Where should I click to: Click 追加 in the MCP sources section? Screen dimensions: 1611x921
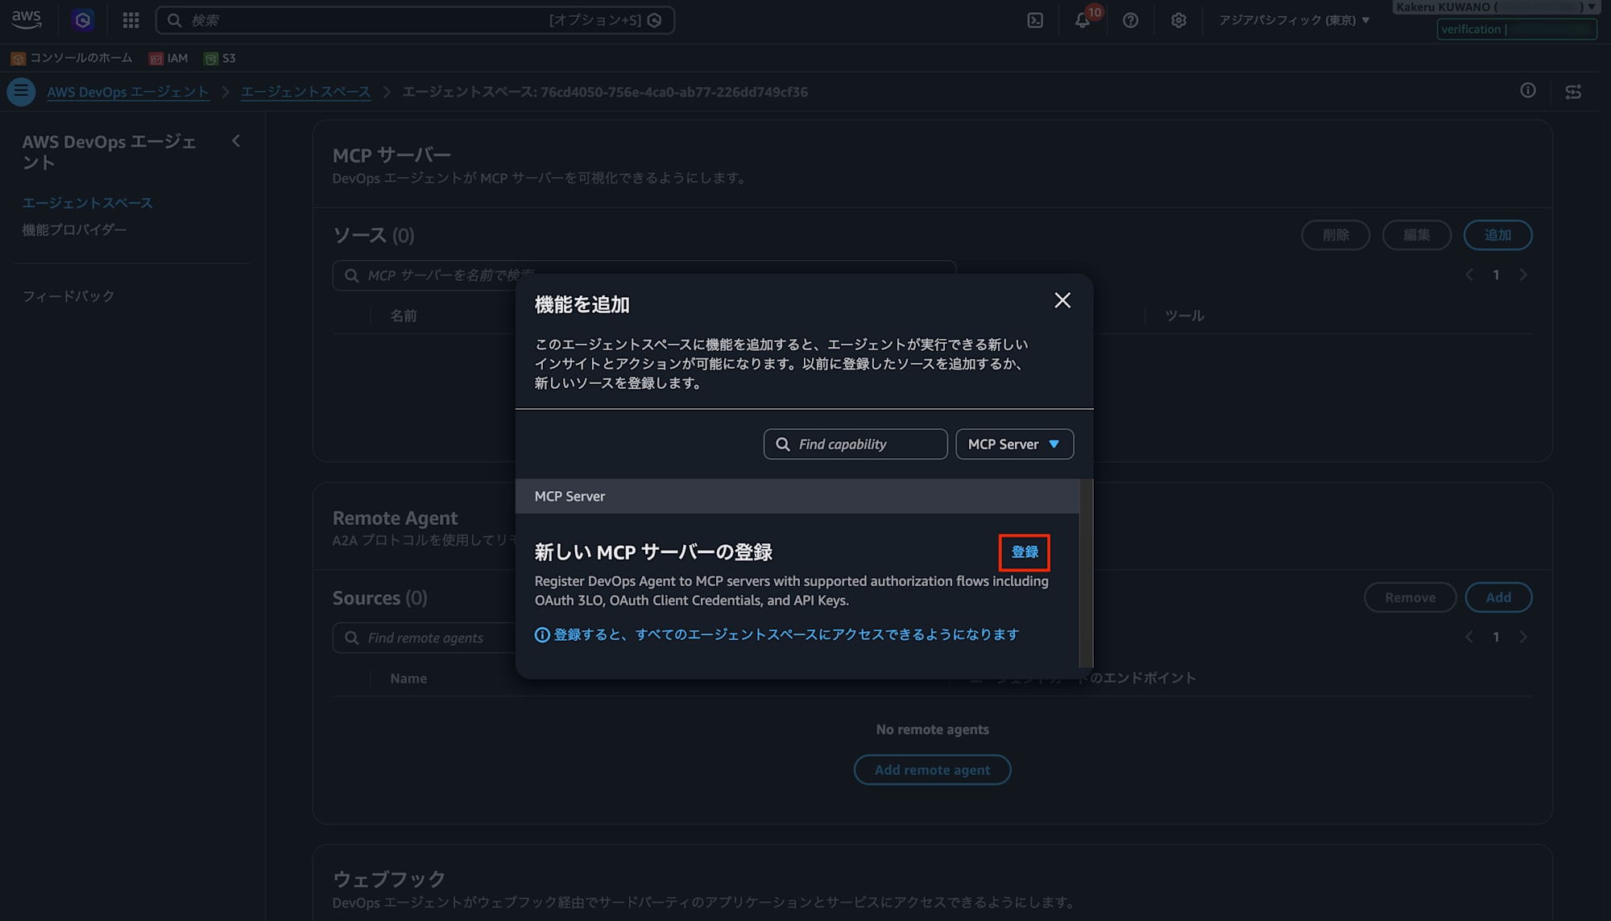pyautogui.click(x=1498, y=235)
